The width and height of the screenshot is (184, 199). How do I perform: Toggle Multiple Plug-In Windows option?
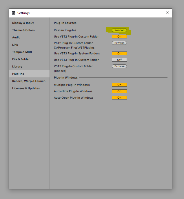click(x=119, y=85)
